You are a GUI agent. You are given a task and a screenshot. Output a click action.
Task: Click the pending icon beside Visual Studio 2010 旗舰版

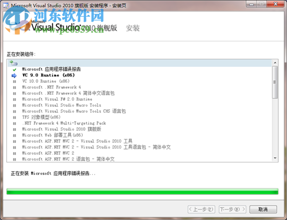pyautogui.click(x=15, y=129)
